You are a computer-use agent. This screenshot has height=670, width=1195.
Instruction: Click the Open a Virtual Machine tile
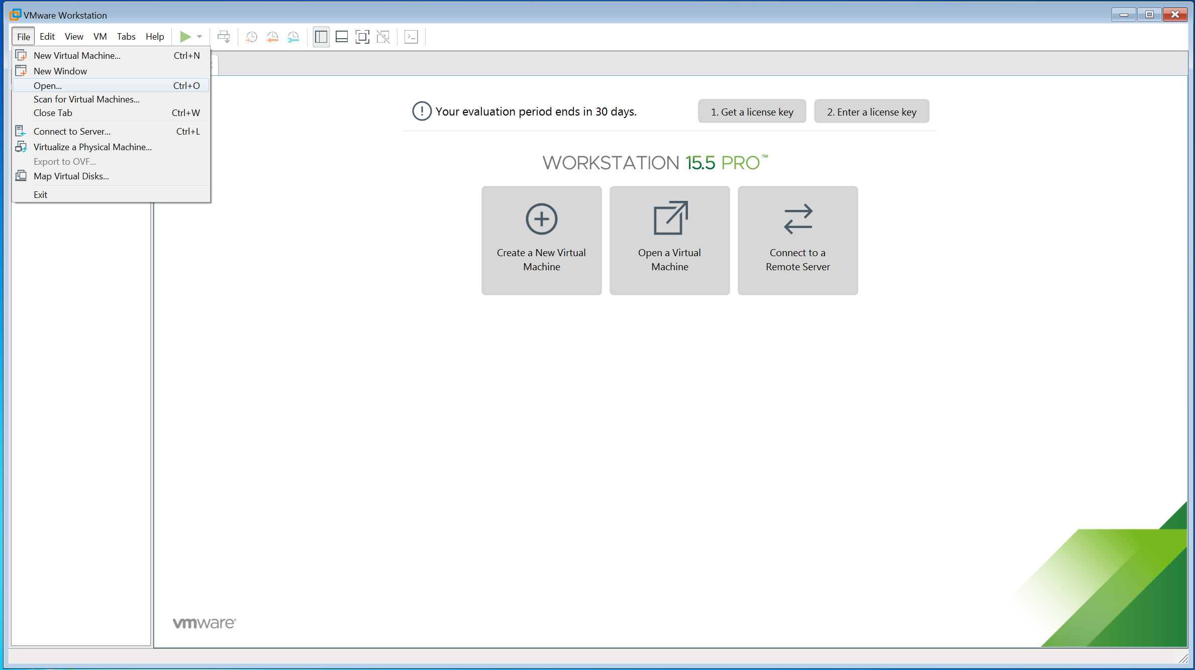[x=669, y=240]
